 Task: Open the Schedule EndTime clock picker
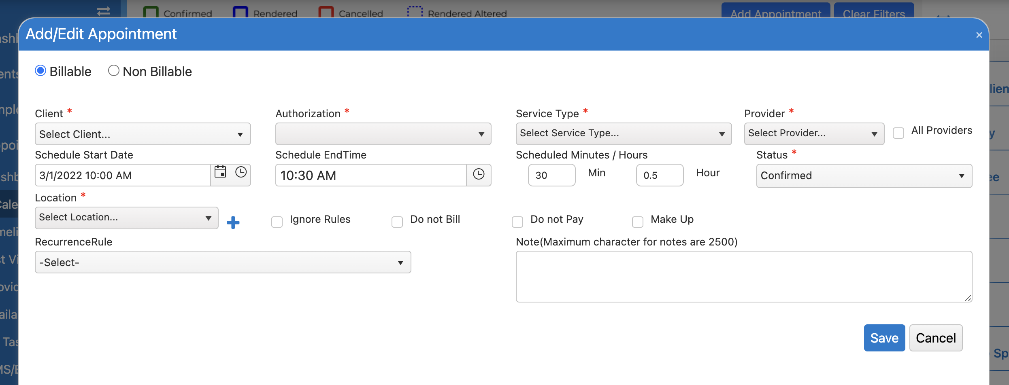click(479, 174)
